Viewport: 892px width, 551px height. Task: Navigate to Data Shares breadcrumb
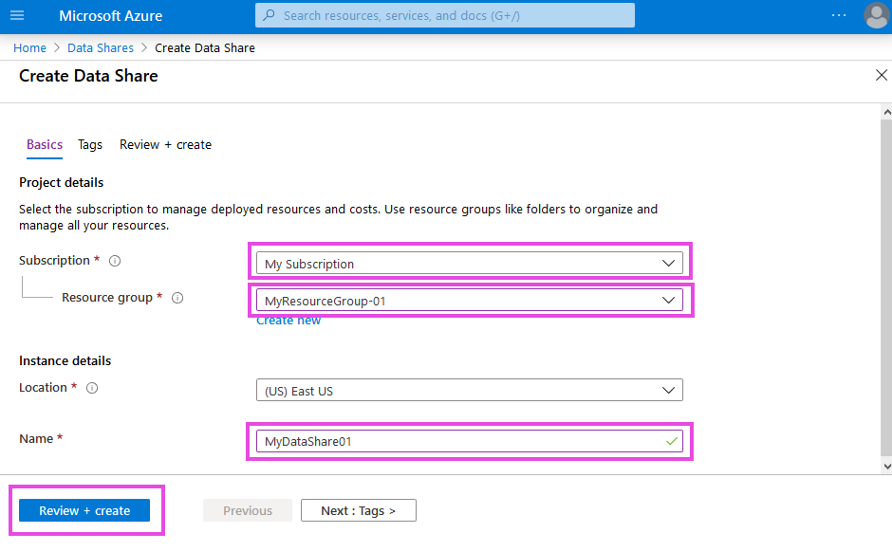[101, 47]
